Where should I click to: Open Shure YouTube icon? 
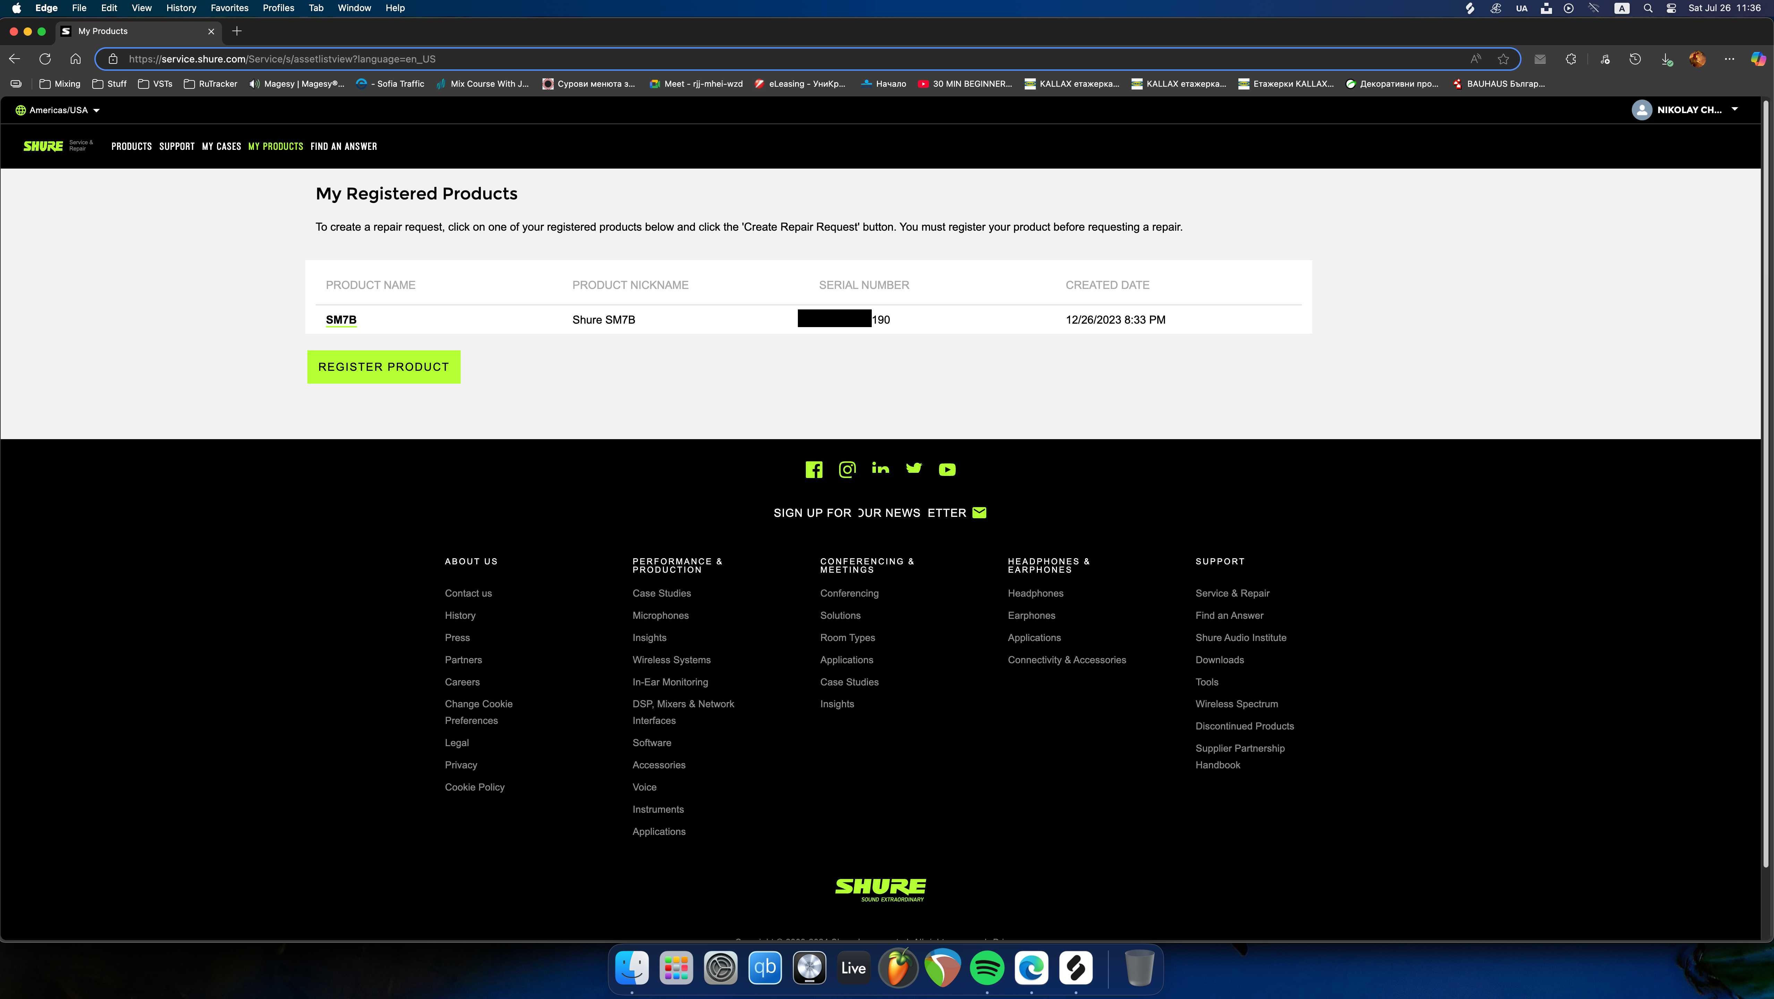[x=947, y=470]
